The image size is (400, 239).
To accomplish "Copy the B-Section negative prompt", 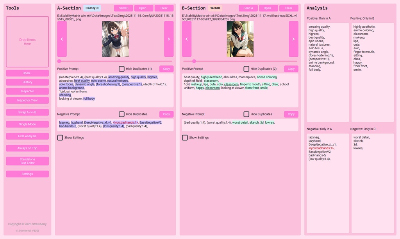I will 291,114.
